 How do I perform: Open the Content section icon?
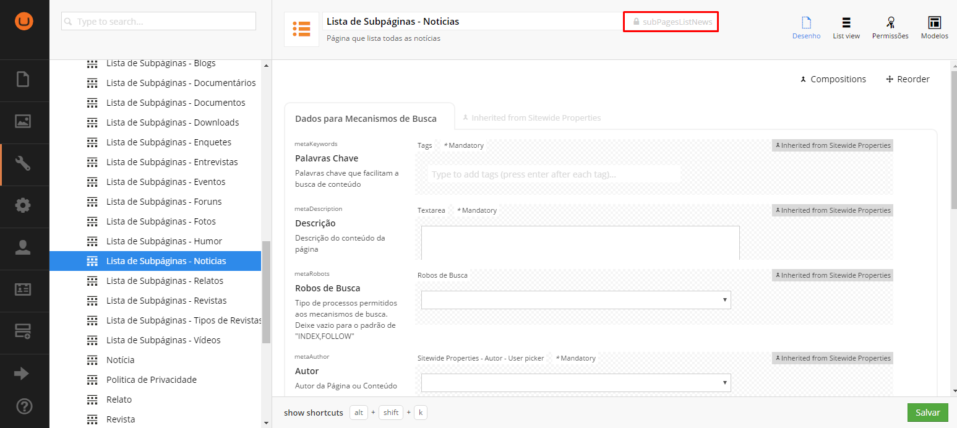[x=24, y=80]
